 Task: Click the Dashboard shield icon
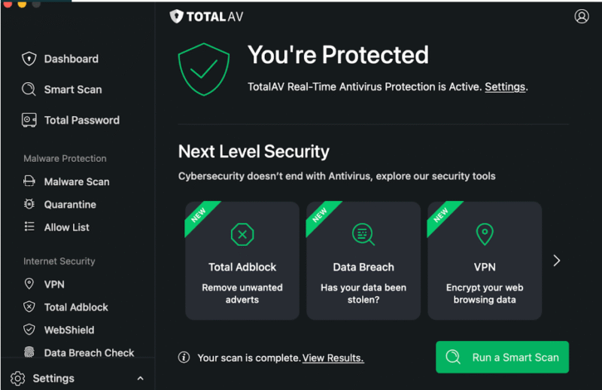coord(29,59)
